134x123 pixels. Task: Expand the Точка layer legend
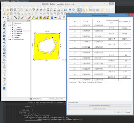(11, 27)
